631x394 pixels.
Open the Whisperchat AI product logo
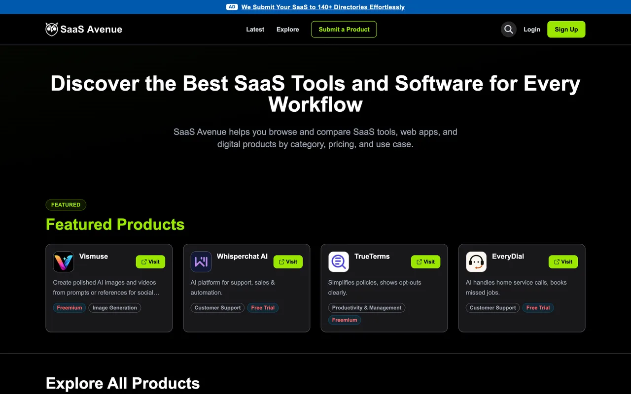tap(201, 262)
